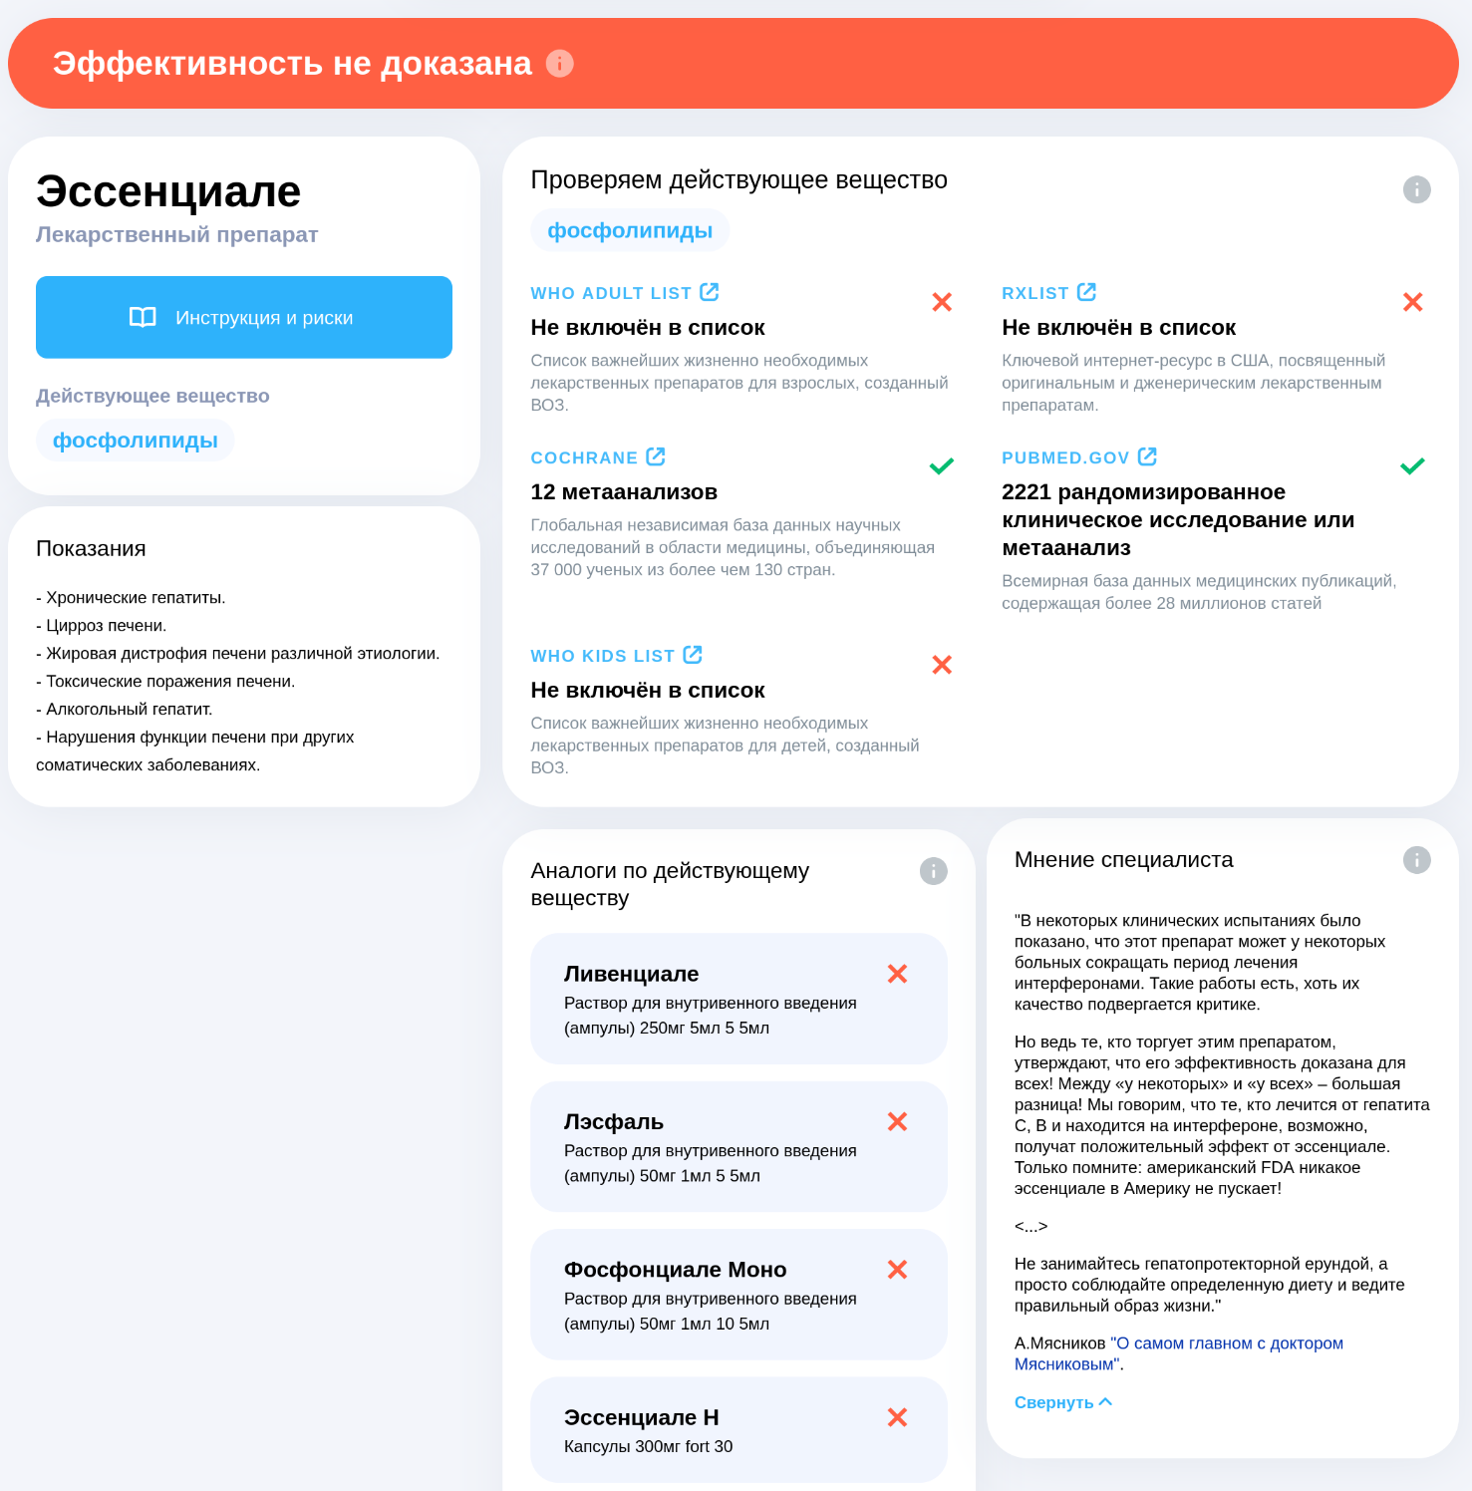Open external link icon next to WHO ADULT LIST

coord(710,292)
